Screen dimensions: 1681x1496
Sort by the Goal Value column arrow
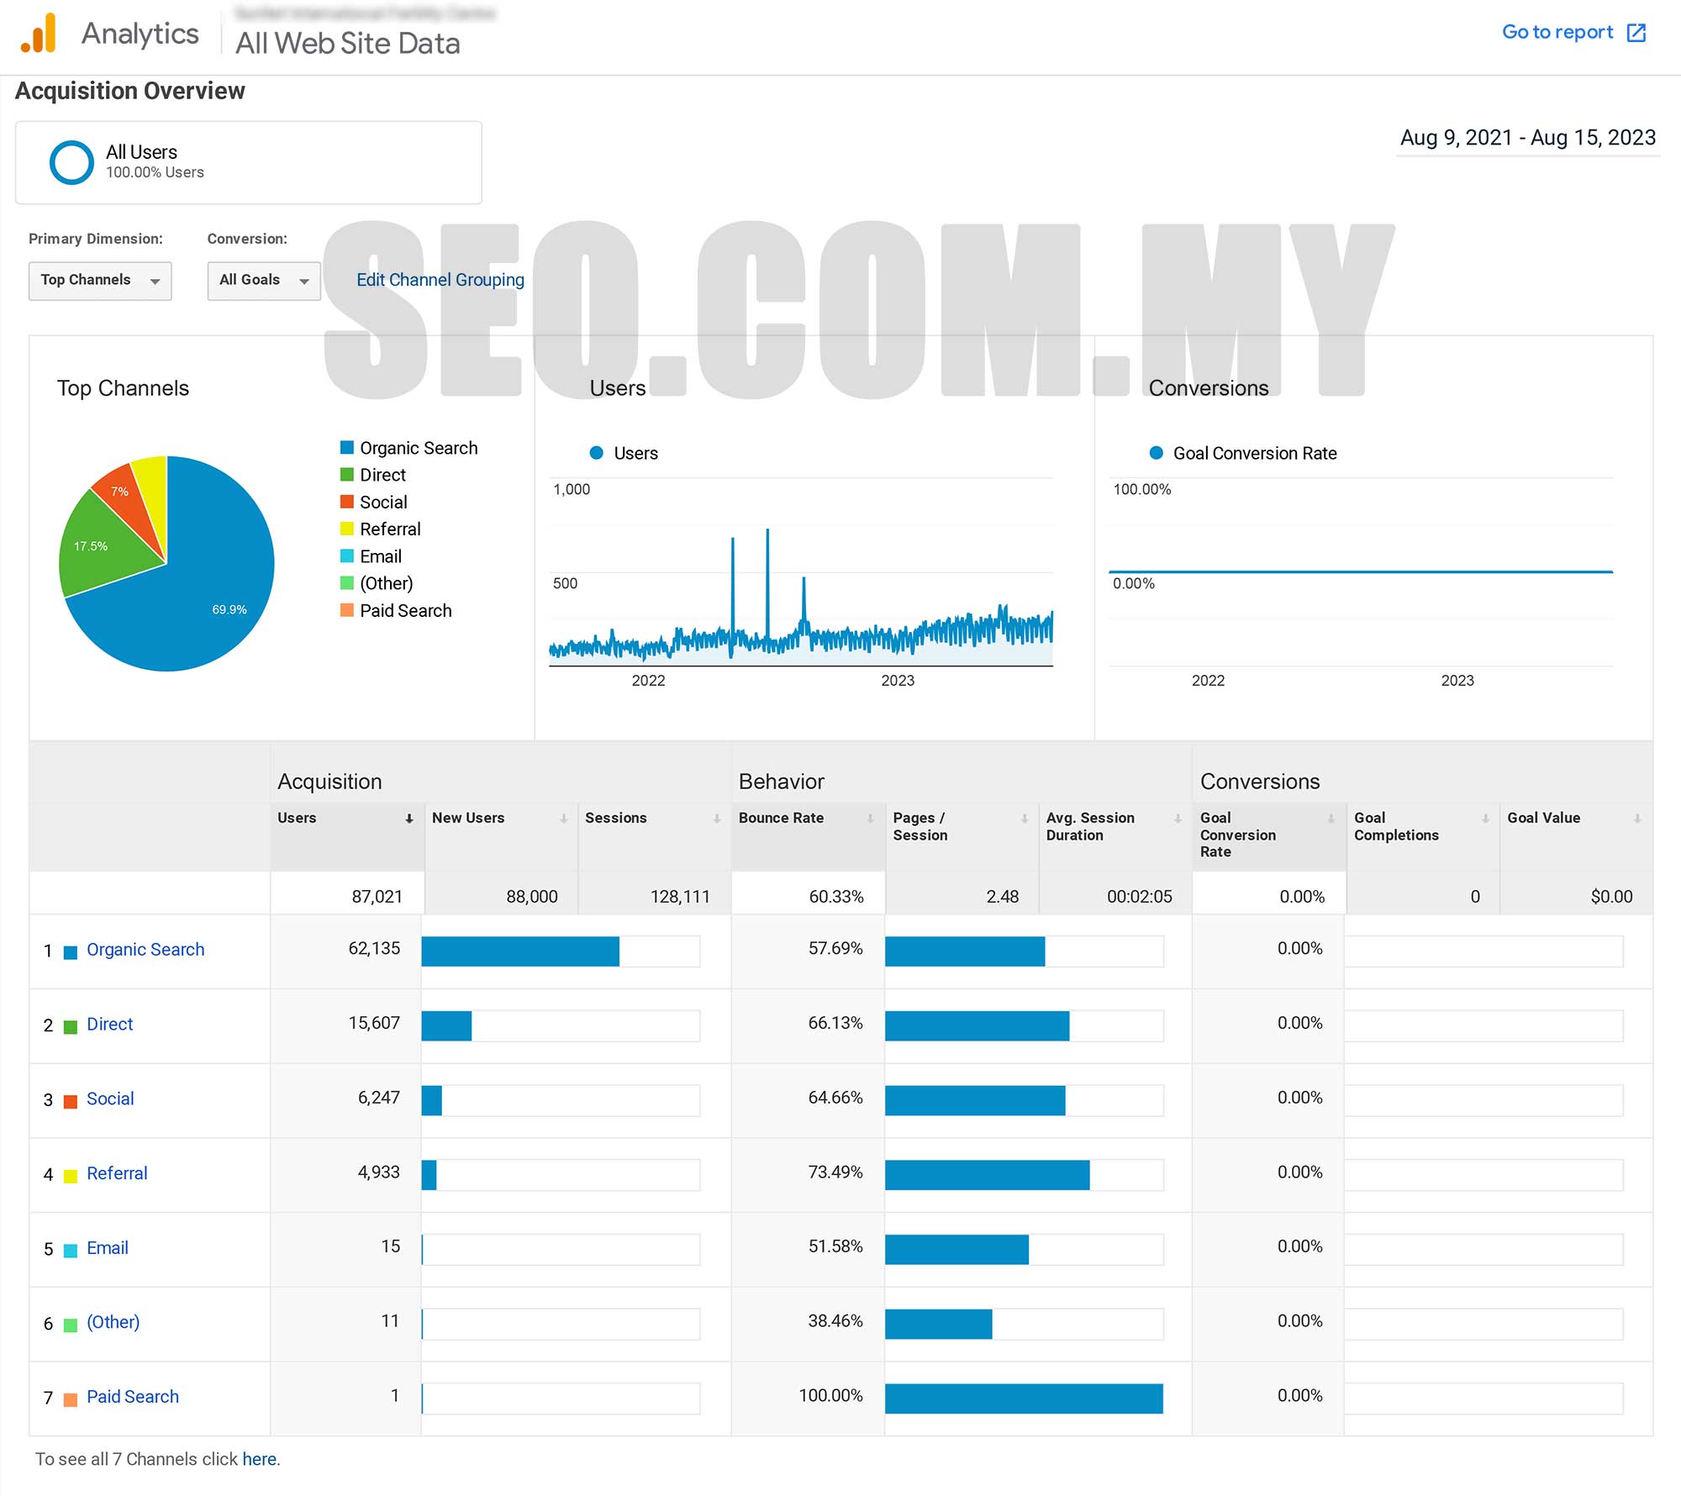click(x=1637, y=819)
